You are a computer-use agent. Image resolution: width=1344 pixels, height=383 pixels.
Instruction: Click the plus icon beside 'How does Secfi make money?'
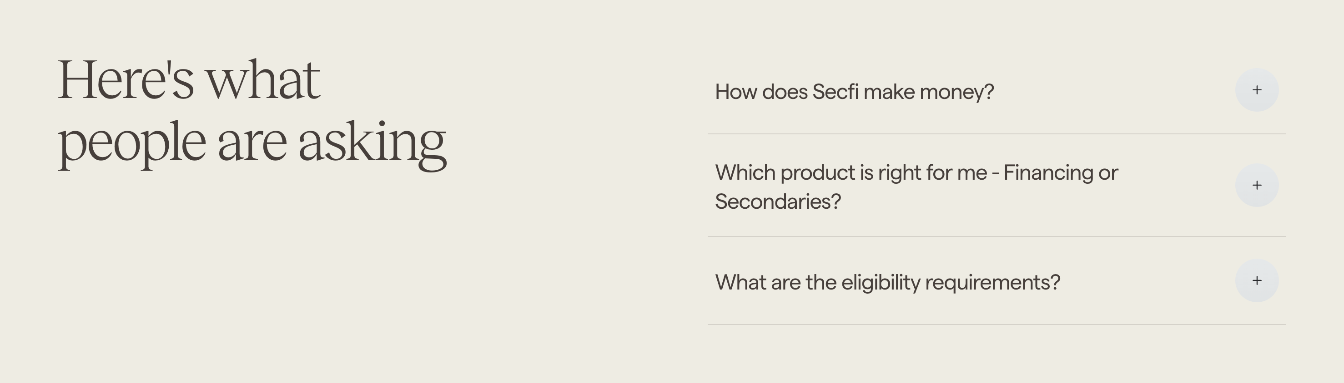[1256, 90]
